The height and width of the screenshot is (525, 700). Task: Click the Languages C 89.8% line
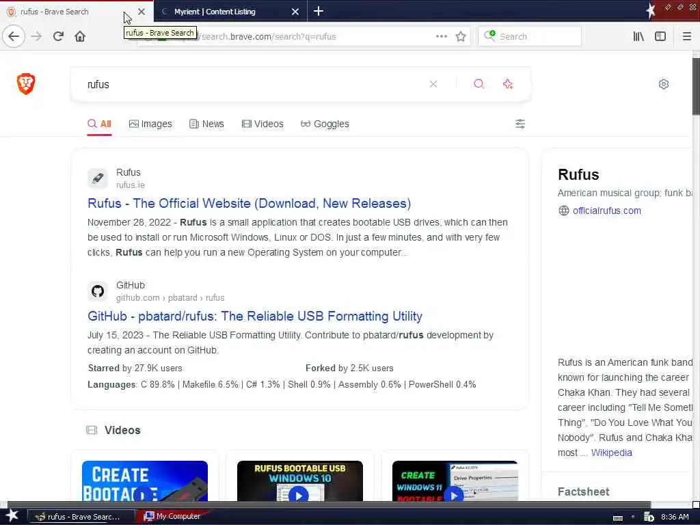coord(282,384)
